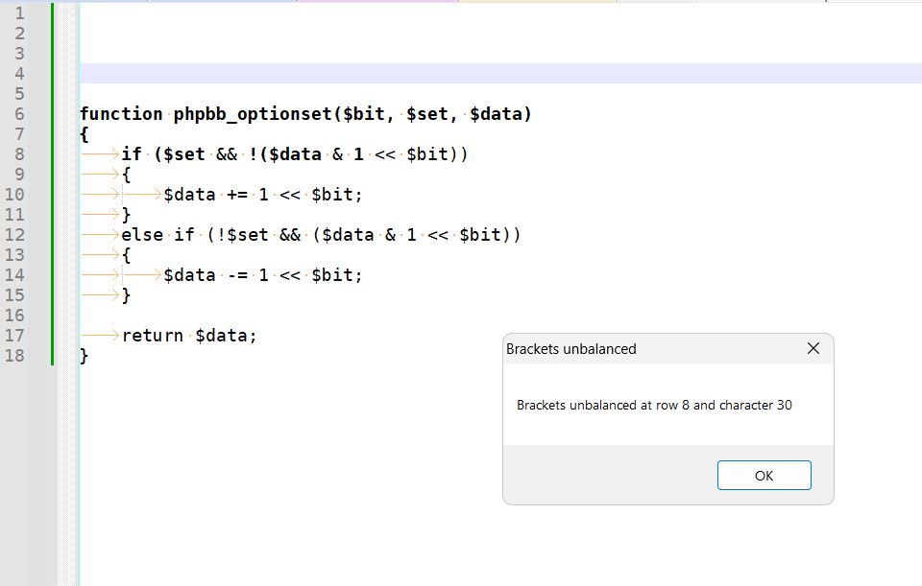Click OK to dismiss the dialog

[764, 475]
